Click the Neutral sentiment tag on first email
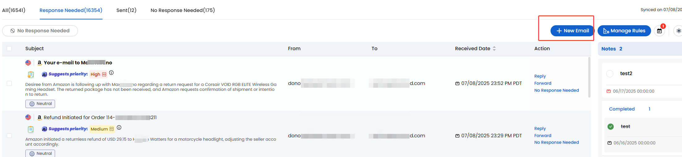 (x=40, y=104)
